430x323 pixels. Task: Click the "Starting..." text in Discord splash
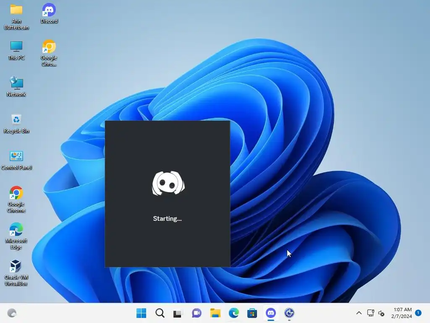click(x=167, y=219)
